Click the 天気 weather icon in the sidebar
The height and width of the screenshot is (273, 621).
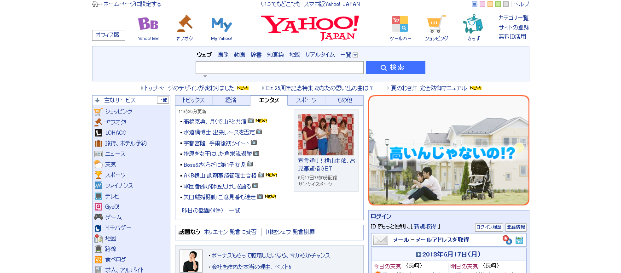(98, 165)
